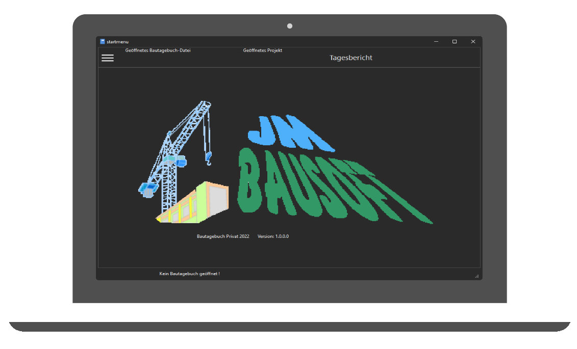Click the Geöffnetes Bautagebuch-Datei label

point(158,50)
